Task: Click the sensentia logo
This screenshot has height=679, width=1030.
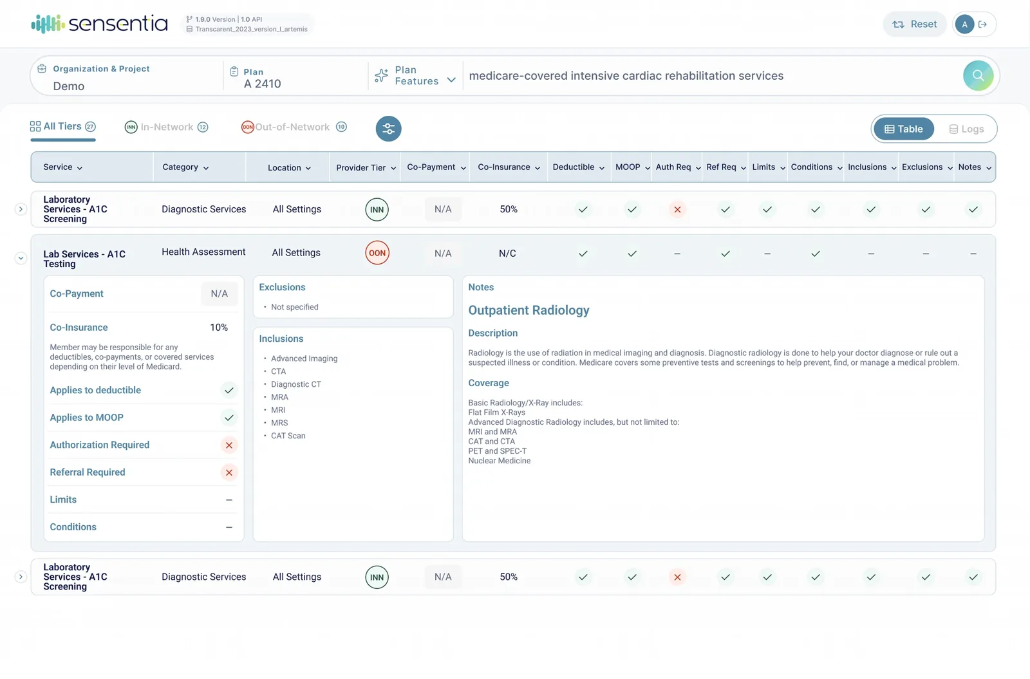Action: (x=99, y=24)
